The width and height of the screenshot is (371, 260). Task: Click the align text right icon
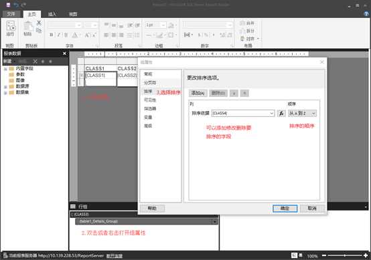click(x=121, y=35)
